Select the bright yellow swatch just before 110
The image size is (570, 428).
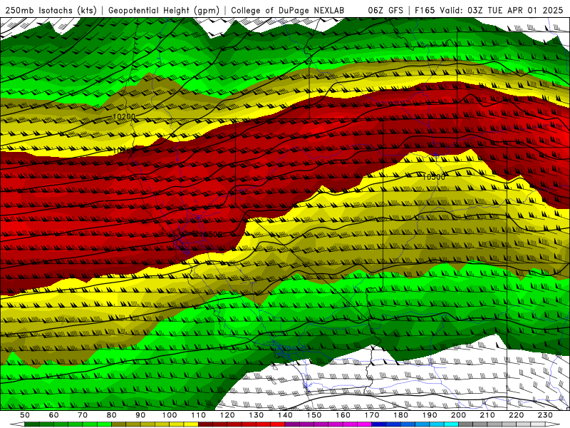click(x=191, y=424)
